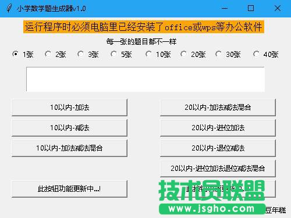The height and width of the screenshot is (218, 291).
Task: Minimize the 小学数学题生成器 window
Action: 225,8
